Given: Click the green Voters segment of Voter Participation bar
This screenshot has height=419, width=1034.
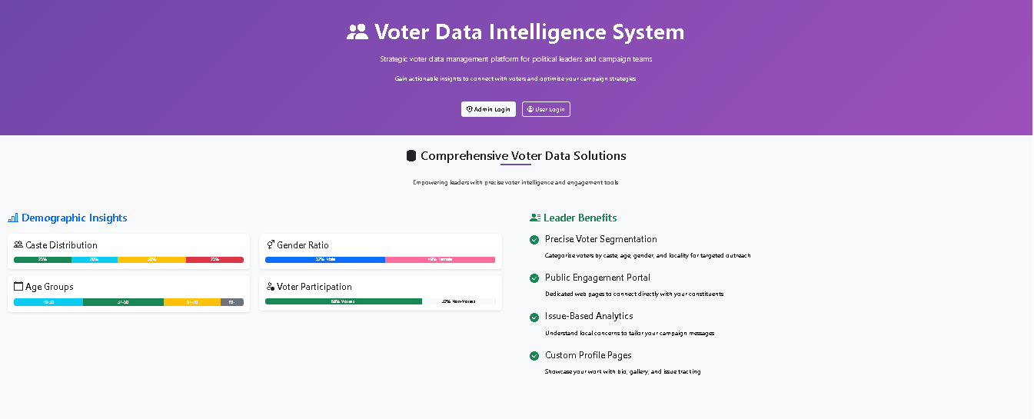Looking at the screenshot, I should pos(344,301).
